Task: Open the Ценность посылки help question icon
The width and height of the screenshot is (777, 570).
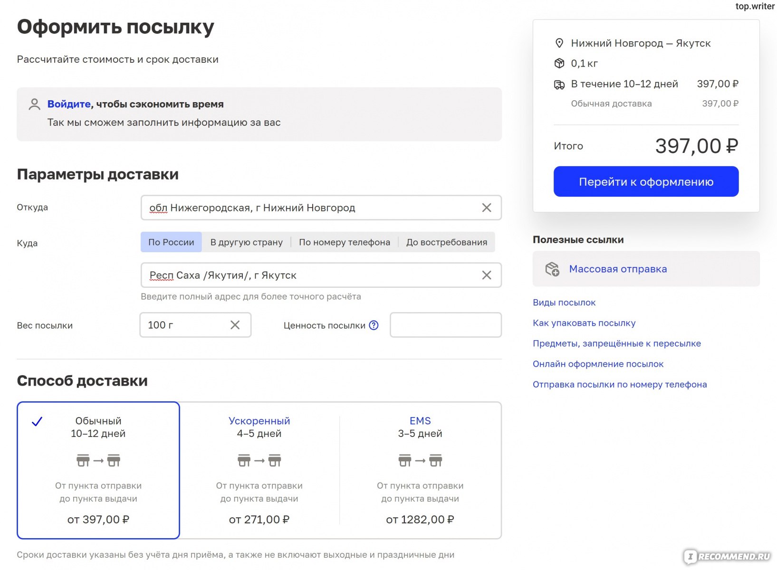Action: (x=374, y=325)
